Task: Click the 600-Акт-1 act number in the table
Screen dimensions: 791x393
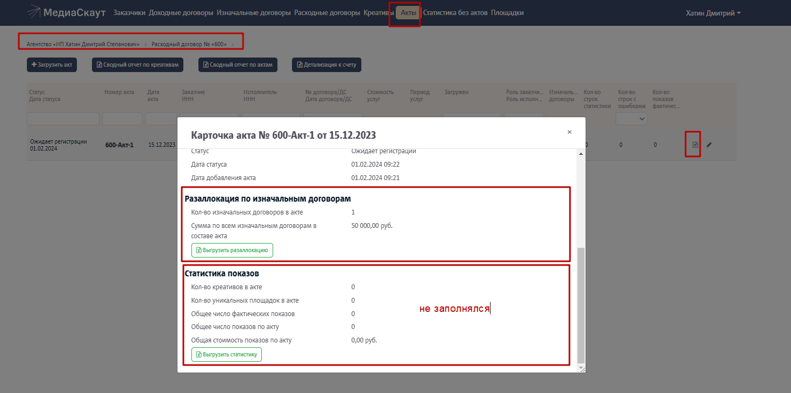Action: point(119,145)
